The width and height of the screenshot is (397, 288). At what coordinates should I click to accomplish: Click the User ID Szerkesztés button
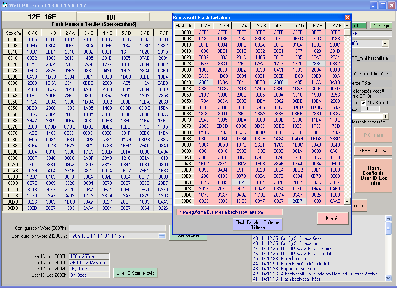tap(135, 273)
